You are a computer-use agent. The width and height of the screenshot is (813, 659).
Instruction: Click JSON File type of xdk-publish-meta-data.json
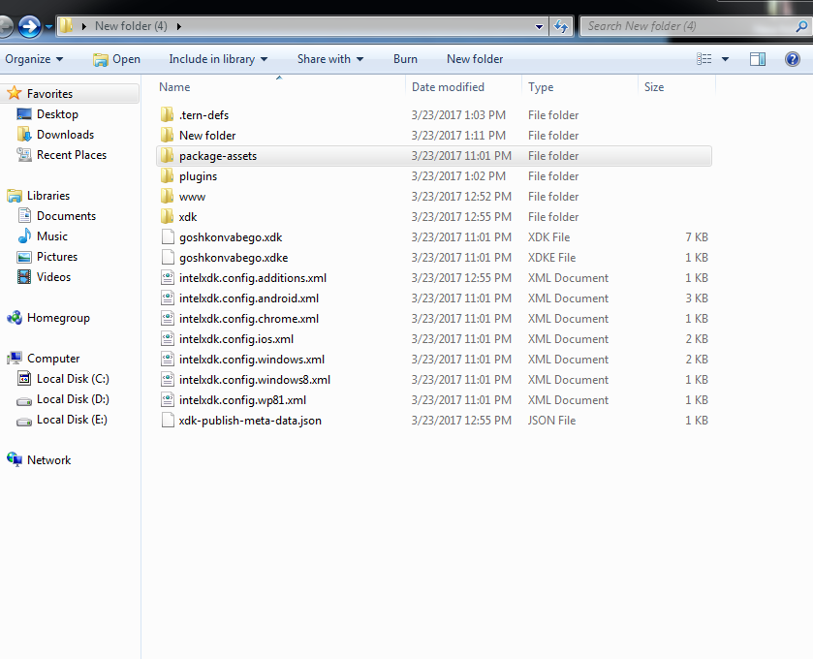[x=551, y=421]
